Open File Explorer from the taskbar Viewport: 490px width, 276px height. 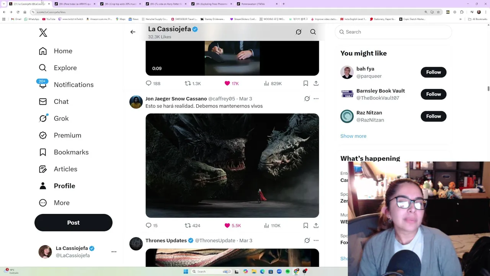point(254,271)
